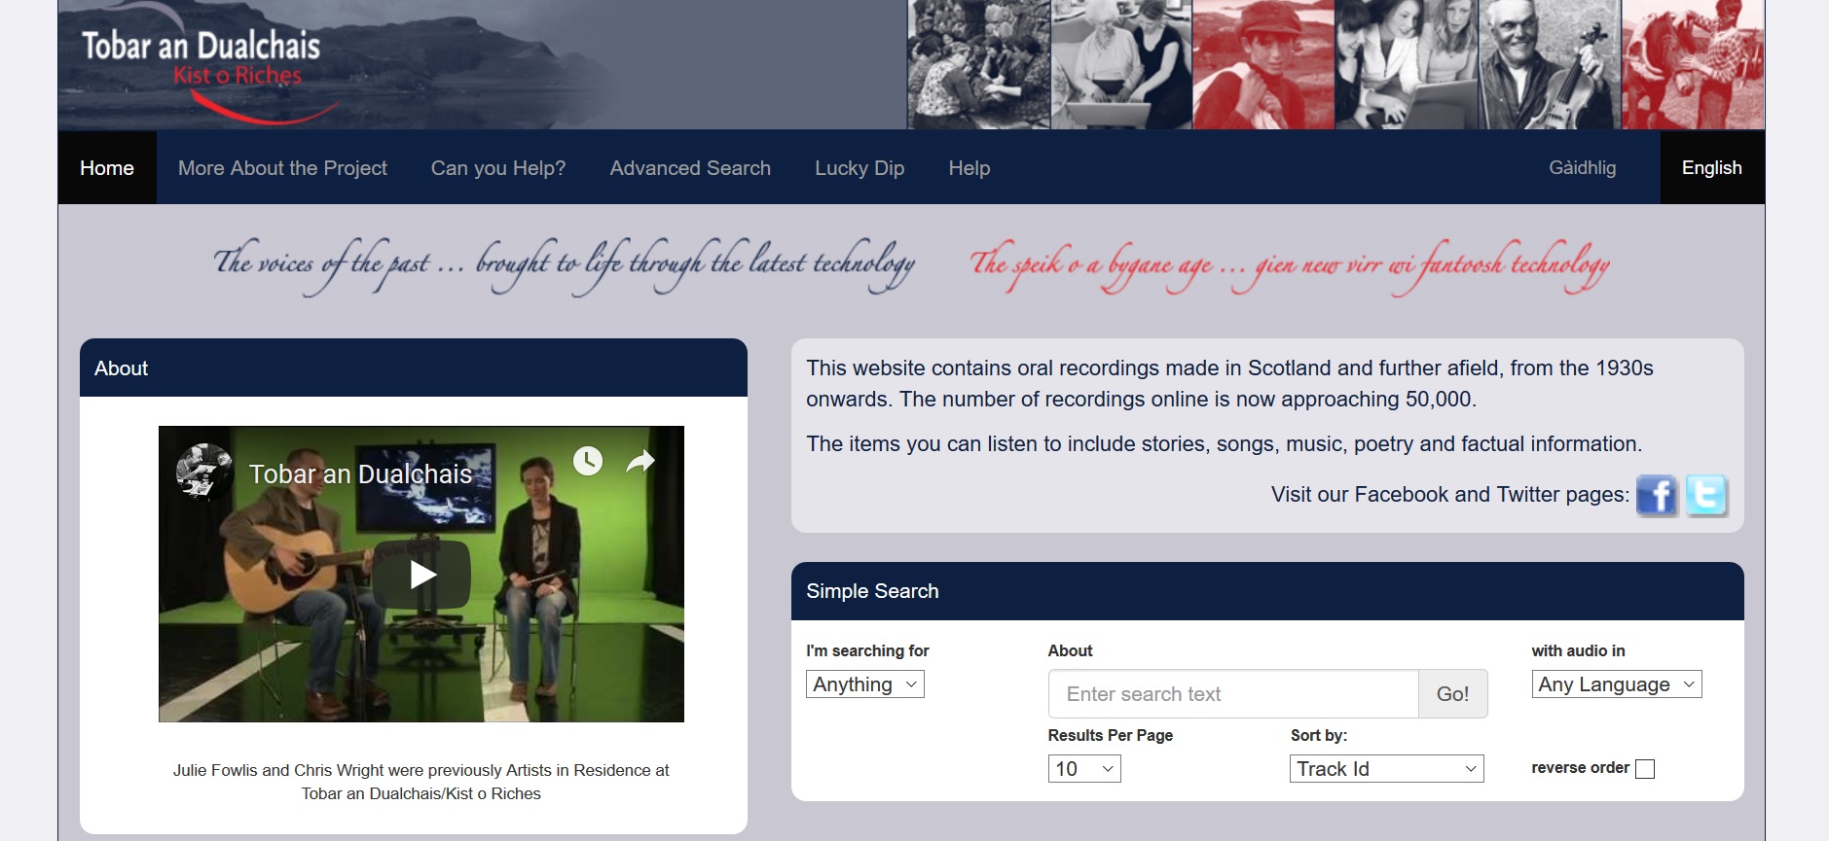Open the fiddle player header photo

point(1550,64)
